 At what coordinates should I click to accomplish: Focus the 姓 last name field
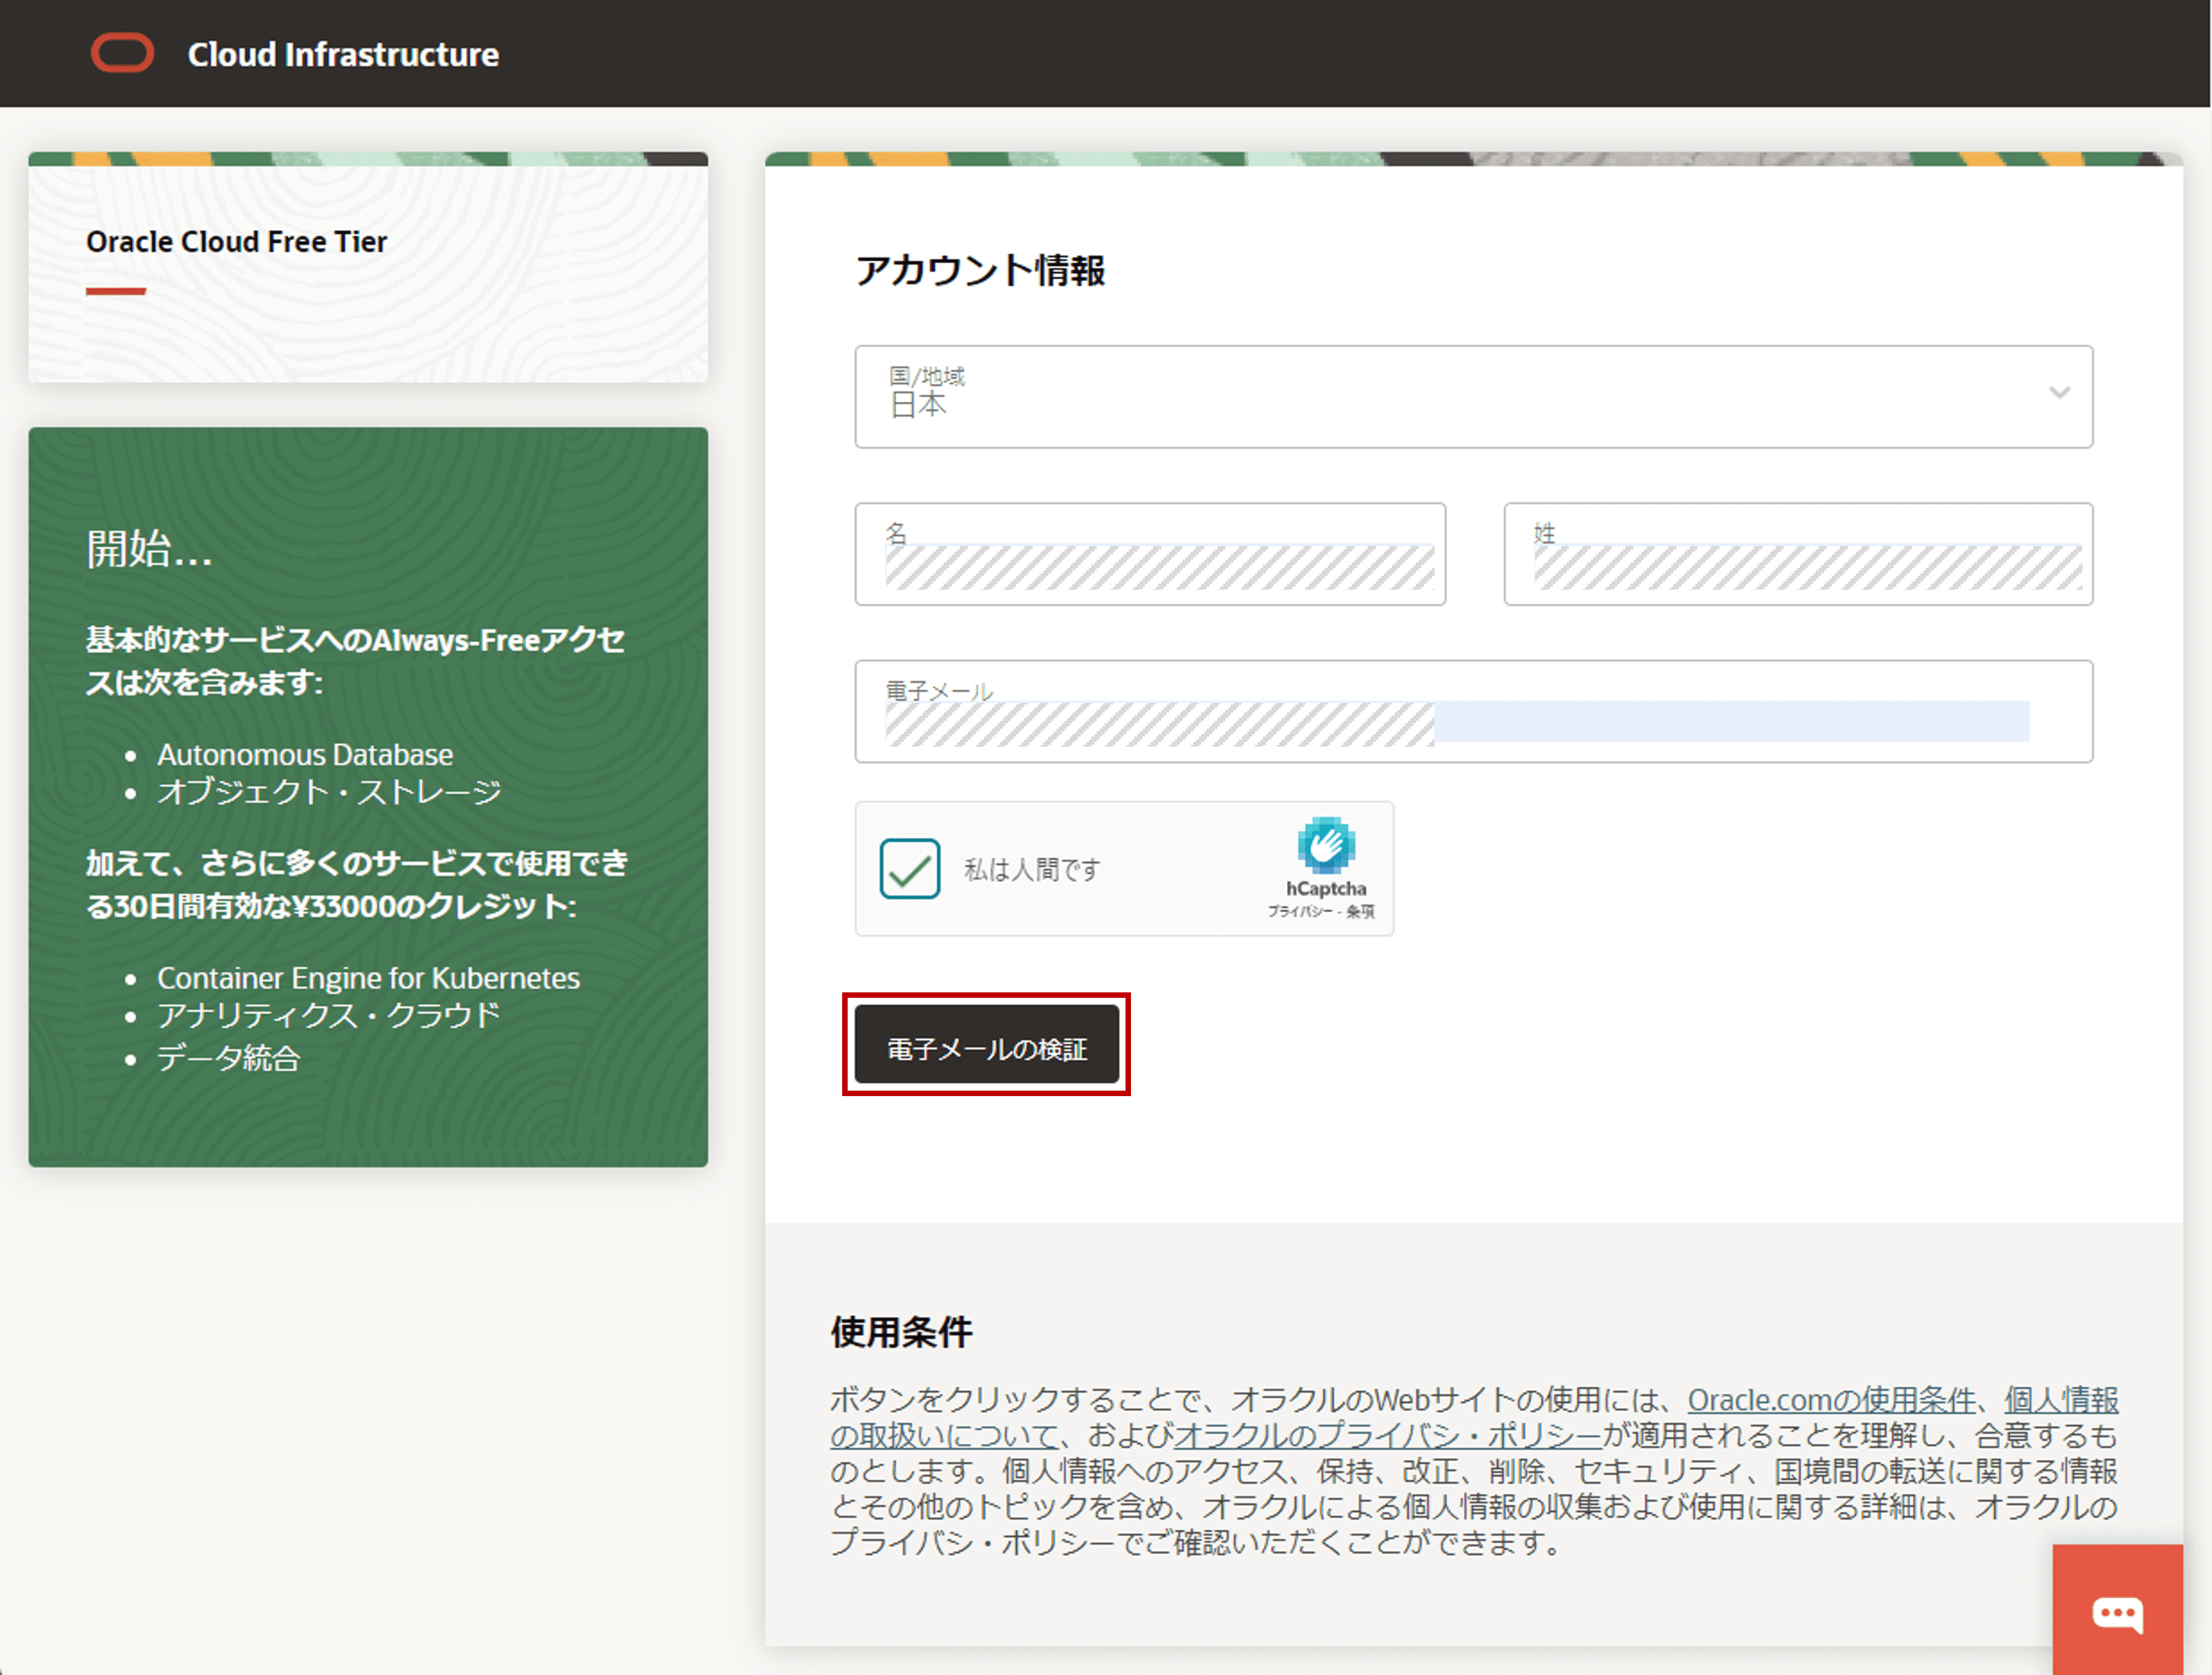click(1798, 554)
